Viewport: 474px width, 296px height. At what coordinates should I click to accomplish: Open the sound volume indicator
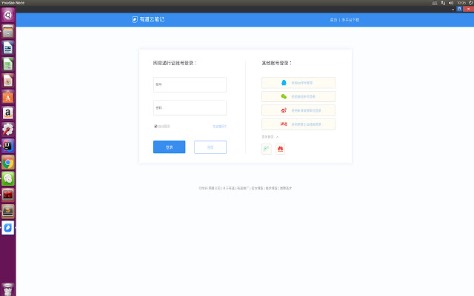point(451,3)
